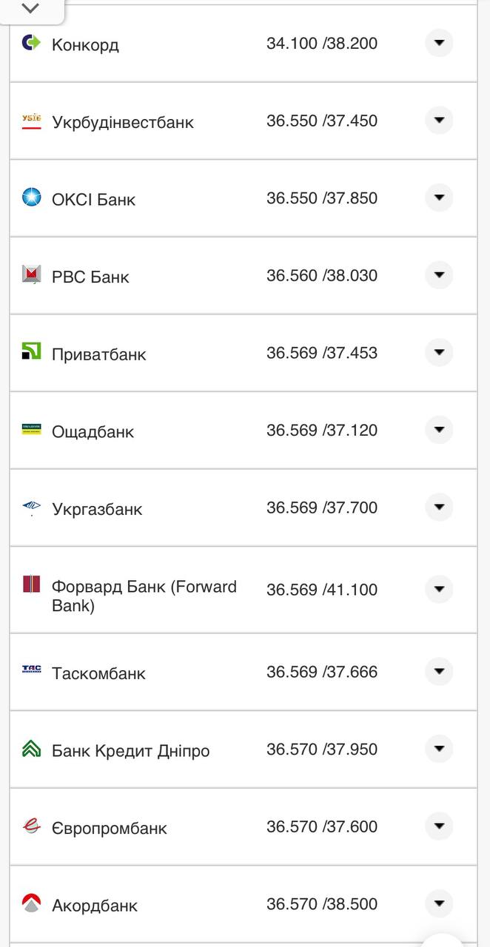Expand the Укргазбанк row dropdown arrow

pos(439,507)
